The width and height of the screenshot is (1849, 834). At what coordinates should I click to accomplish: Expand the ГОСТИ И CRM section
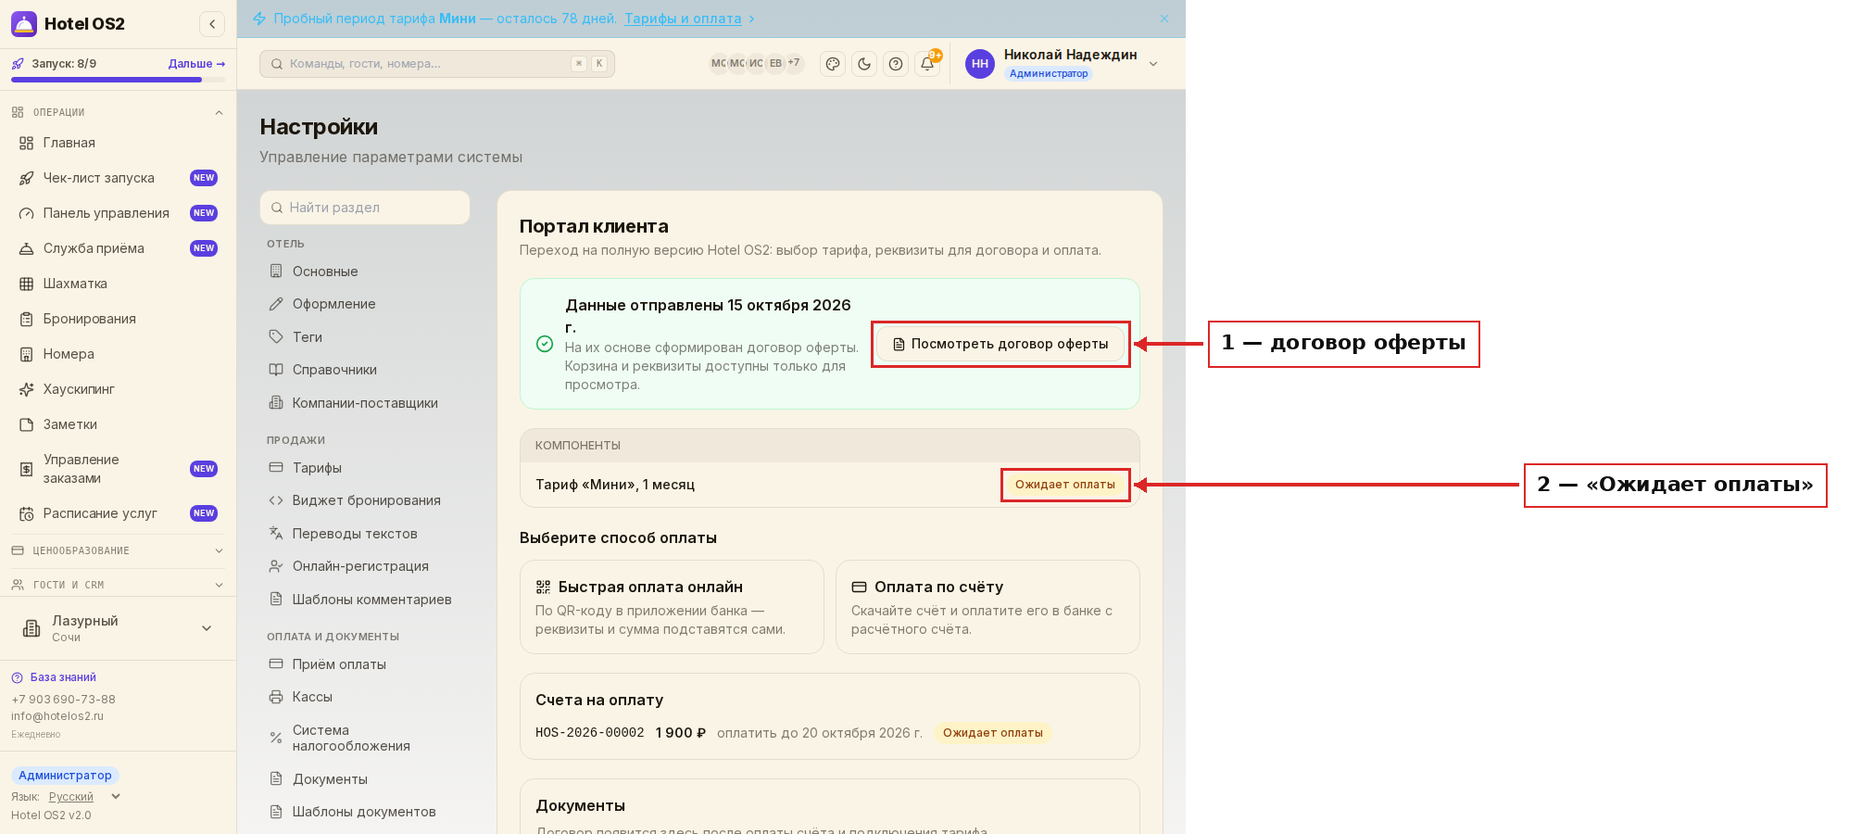[118, 585]
